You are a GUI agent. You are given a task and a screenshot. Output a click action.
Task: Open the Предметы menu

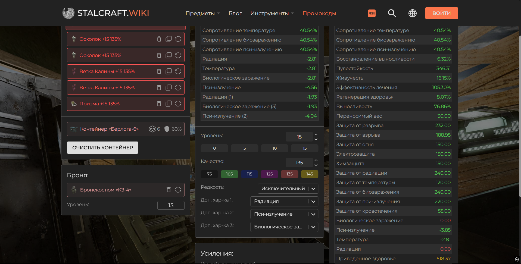click(x=202, y=13)
